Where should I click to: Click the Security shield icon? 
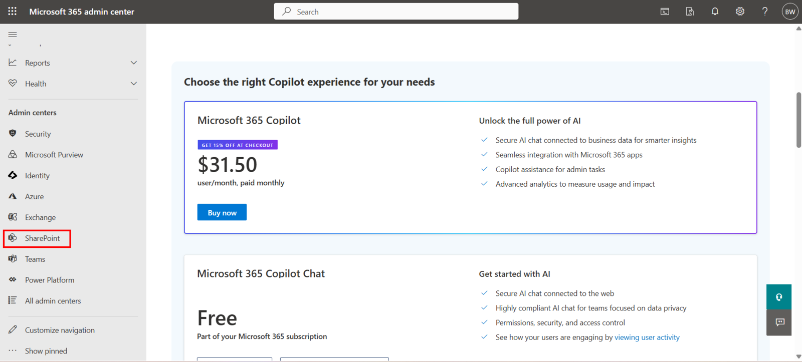[13, 133]
